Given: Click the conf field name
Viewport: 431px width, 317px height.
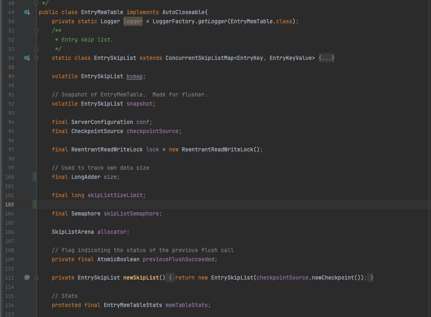Looking at the screenshot, I should (143, 122).
